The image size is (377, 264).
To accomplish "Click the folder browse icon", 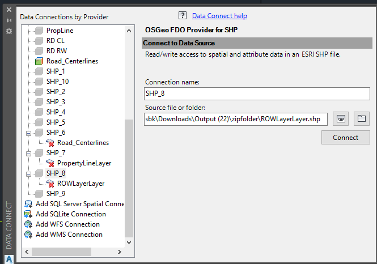I will click(361, 119).
